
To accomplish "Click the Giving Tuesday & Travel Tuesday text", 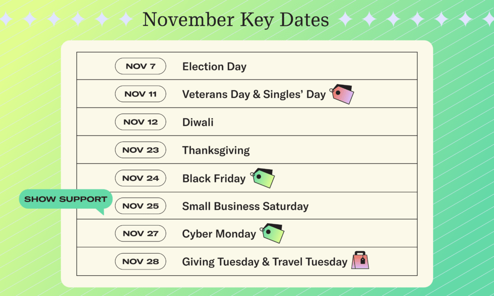I will pos(265,262).
